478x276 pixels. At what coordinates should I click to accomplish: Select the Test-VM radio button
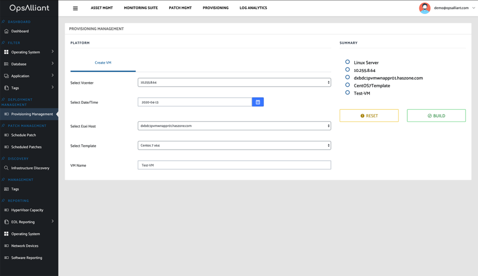pos(347,93)
